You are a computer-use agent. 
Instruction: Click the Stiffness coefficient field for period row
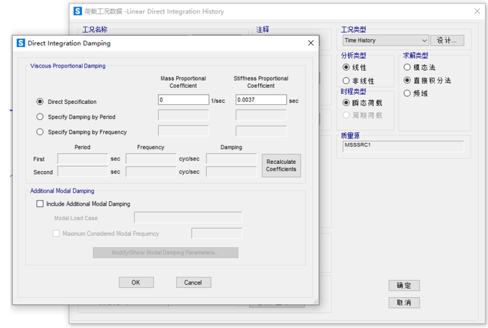[261, 115]
